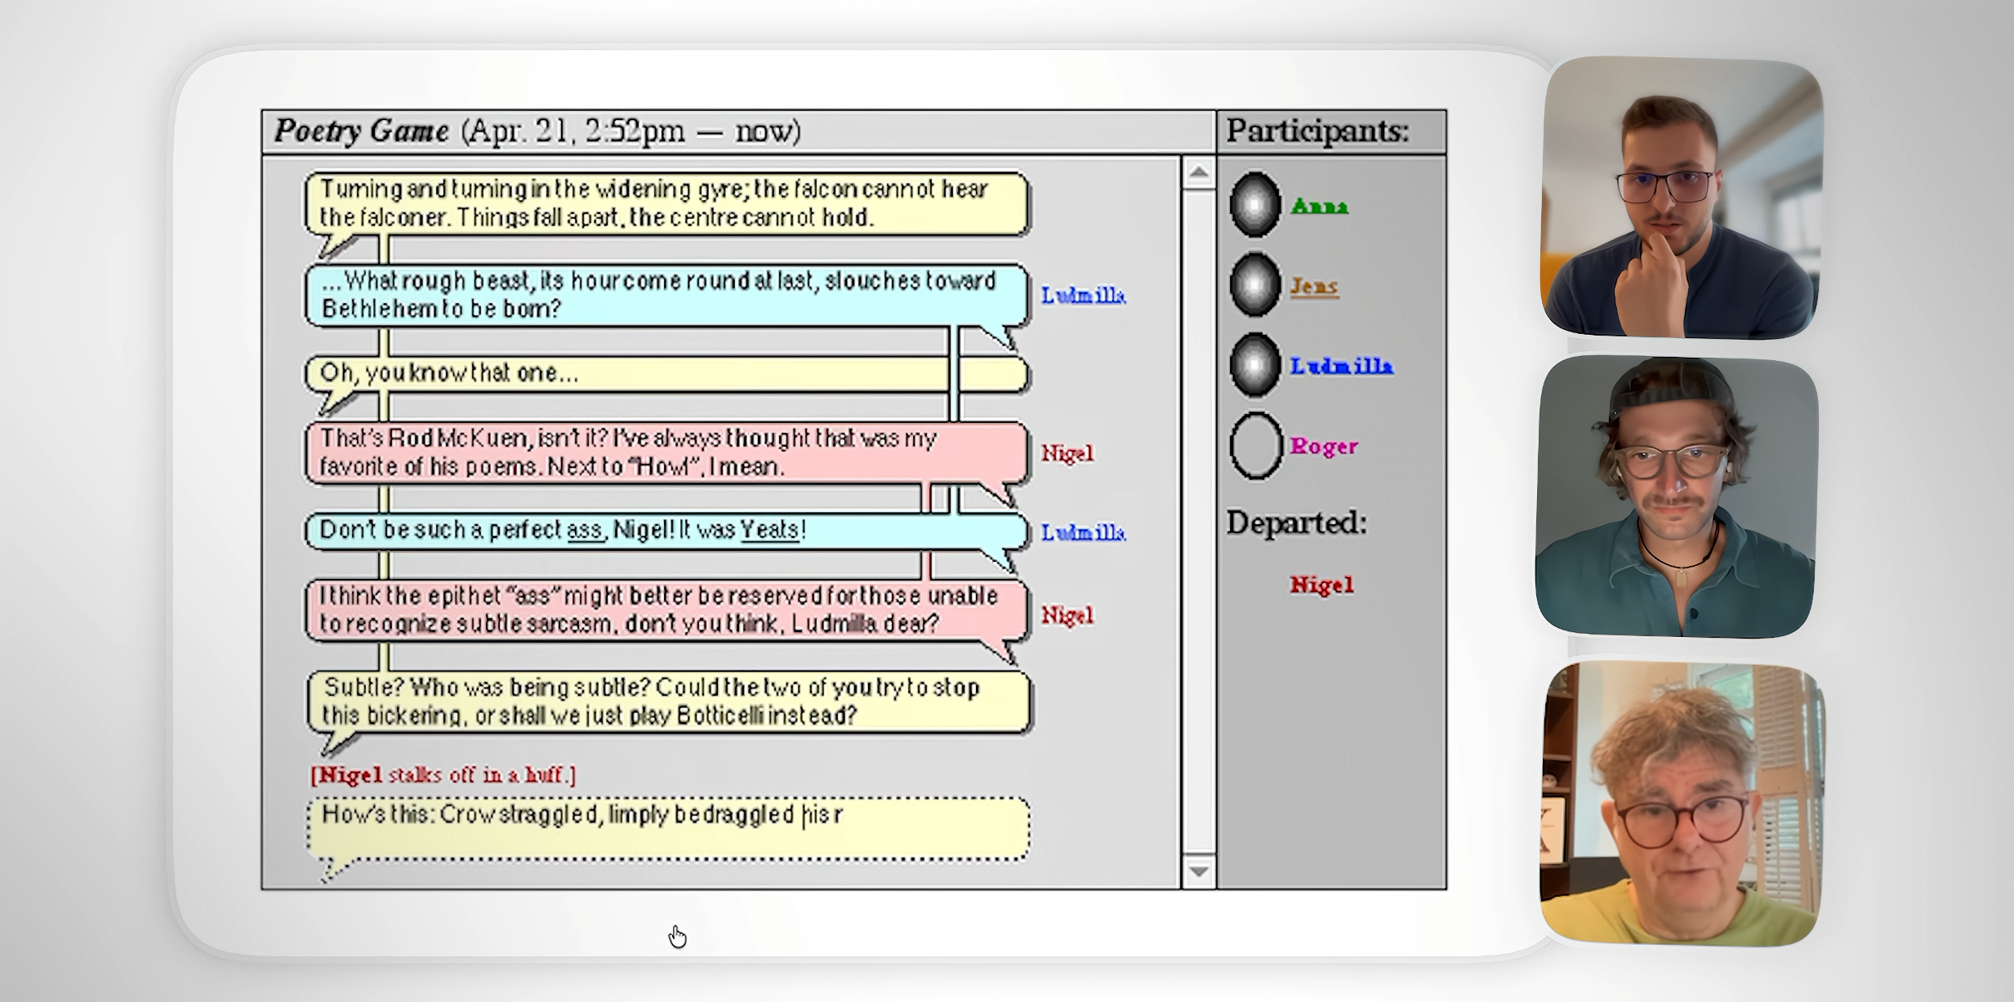The image size is (2014, 1002).
Task: Select Anna in the participants list
Action: pyautogui.click(x=1319, y=206)
